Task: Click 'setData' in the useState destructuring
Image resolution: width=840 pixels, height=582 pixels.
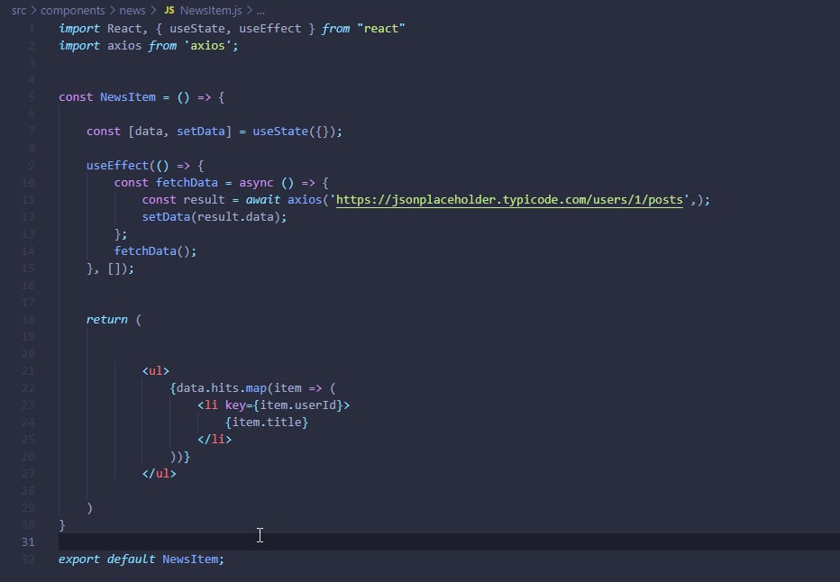Action: (201, 132)
